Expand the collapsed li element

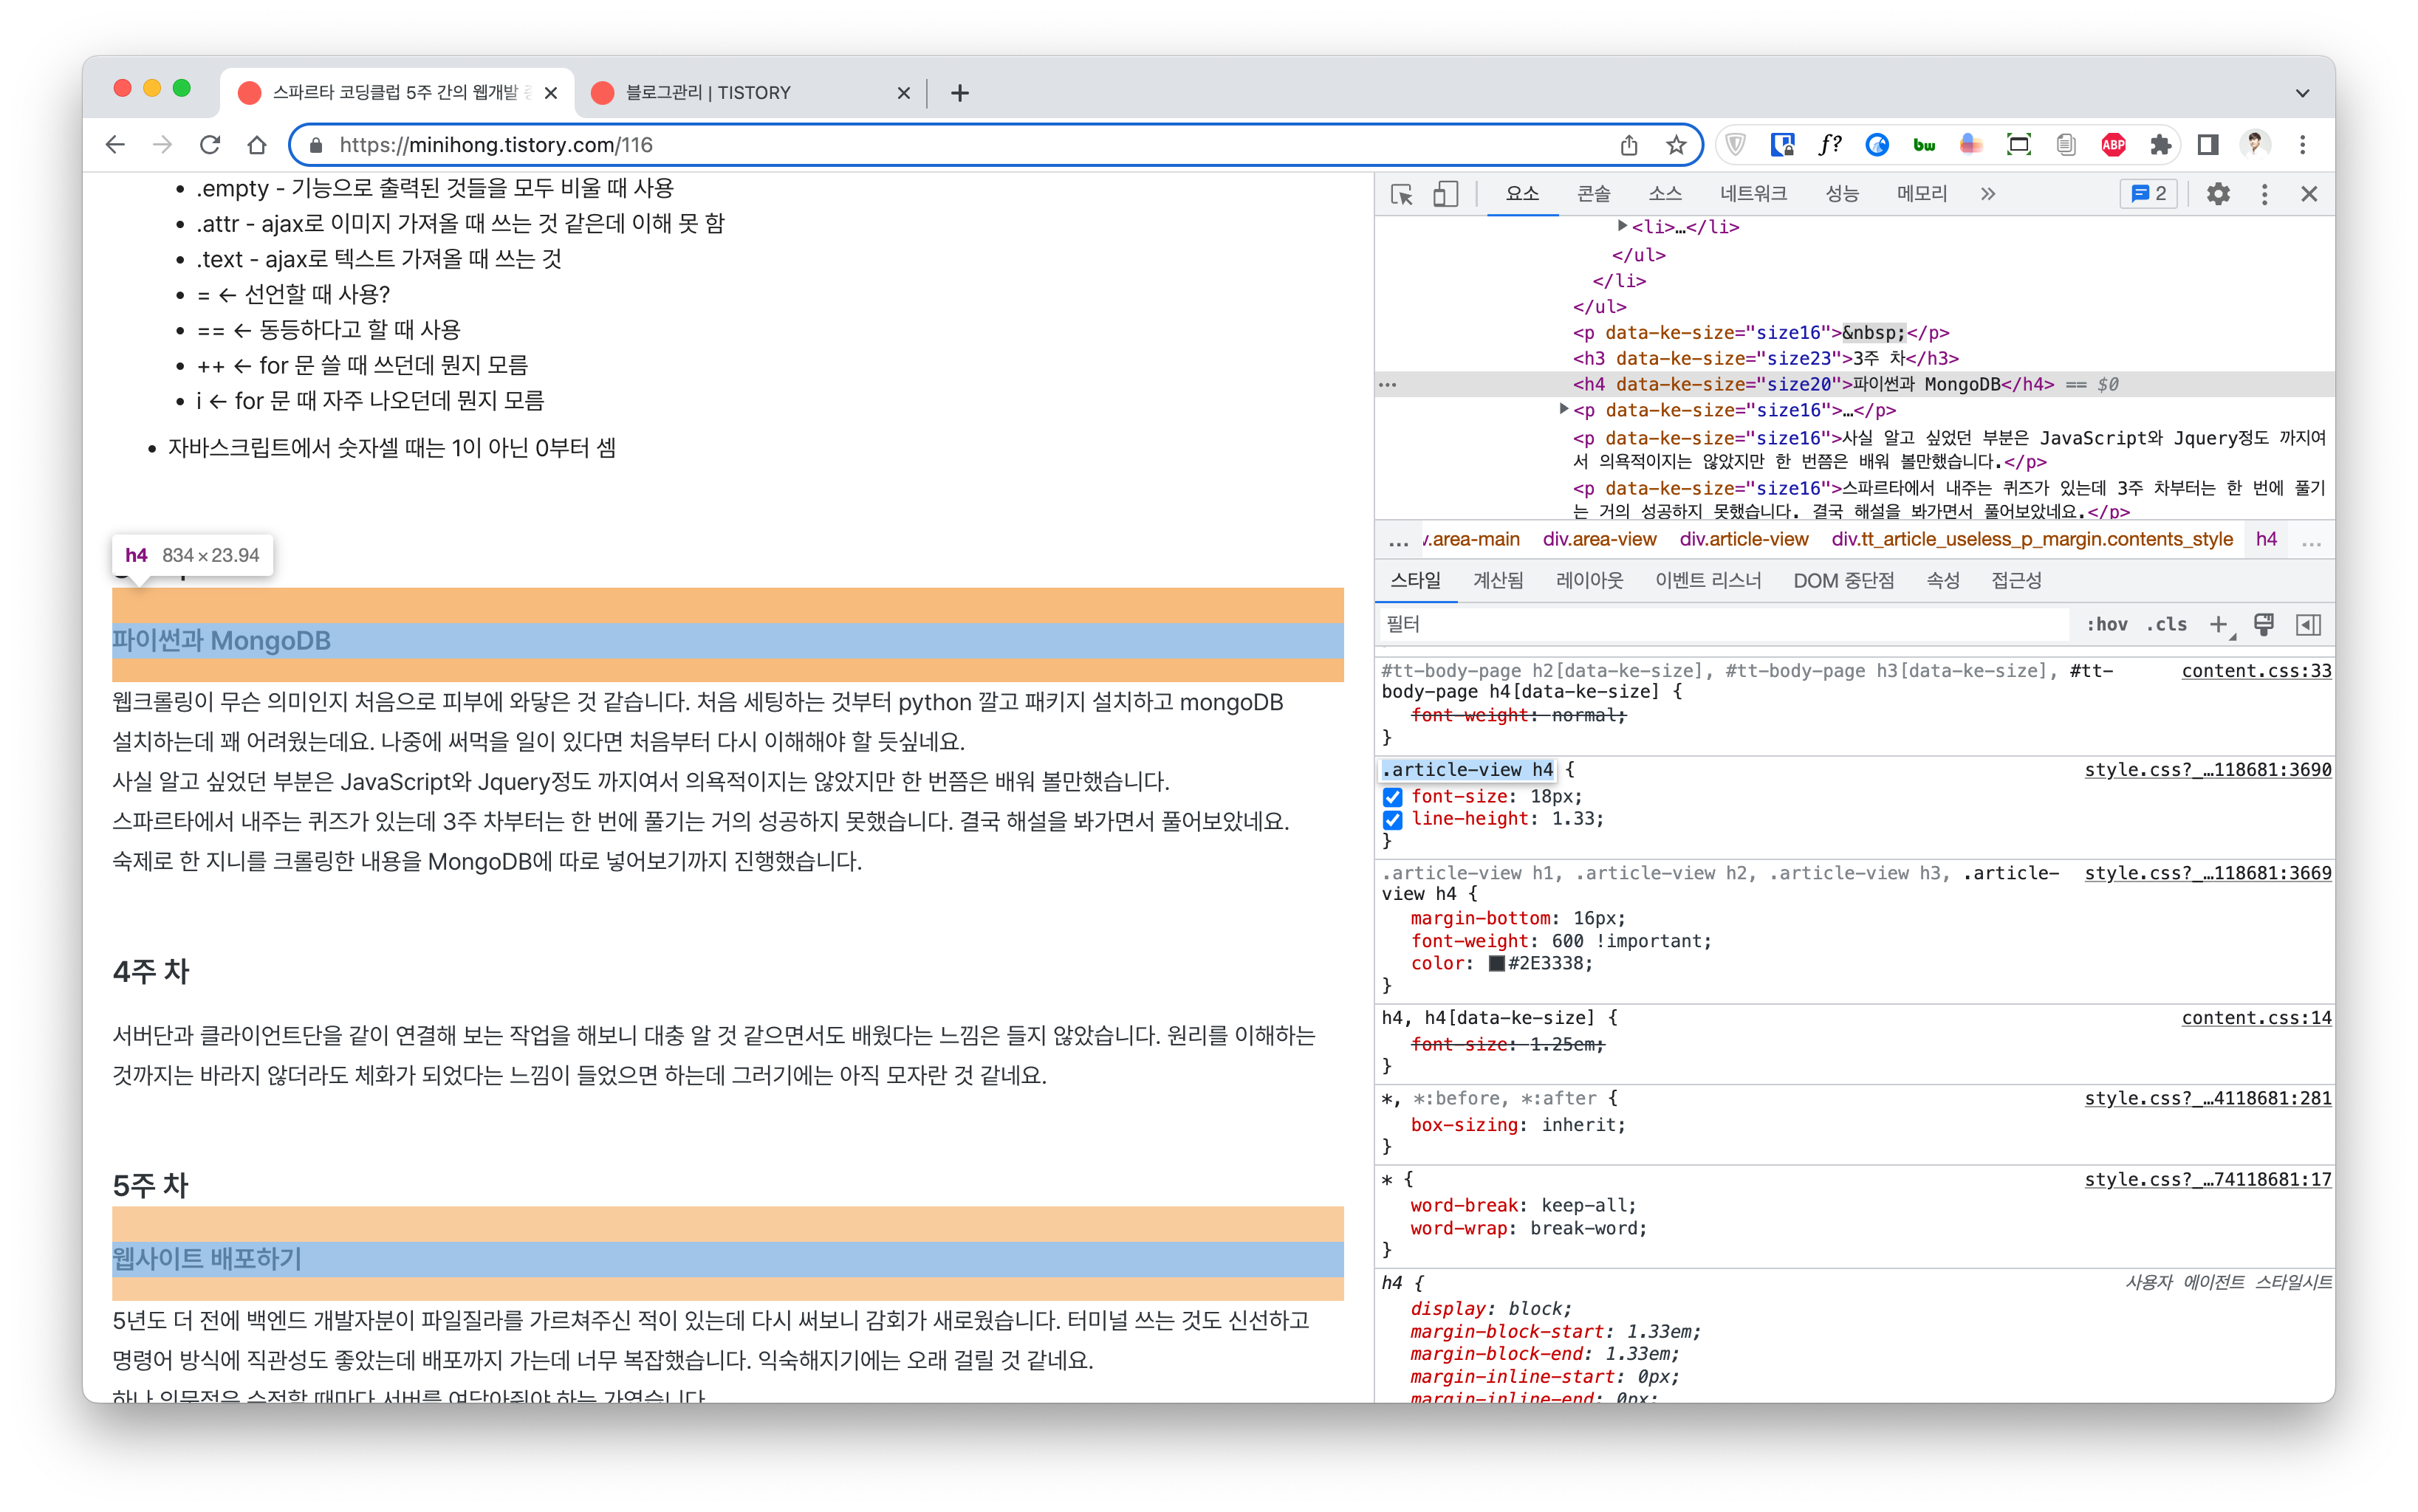[x=1623, y=226]
